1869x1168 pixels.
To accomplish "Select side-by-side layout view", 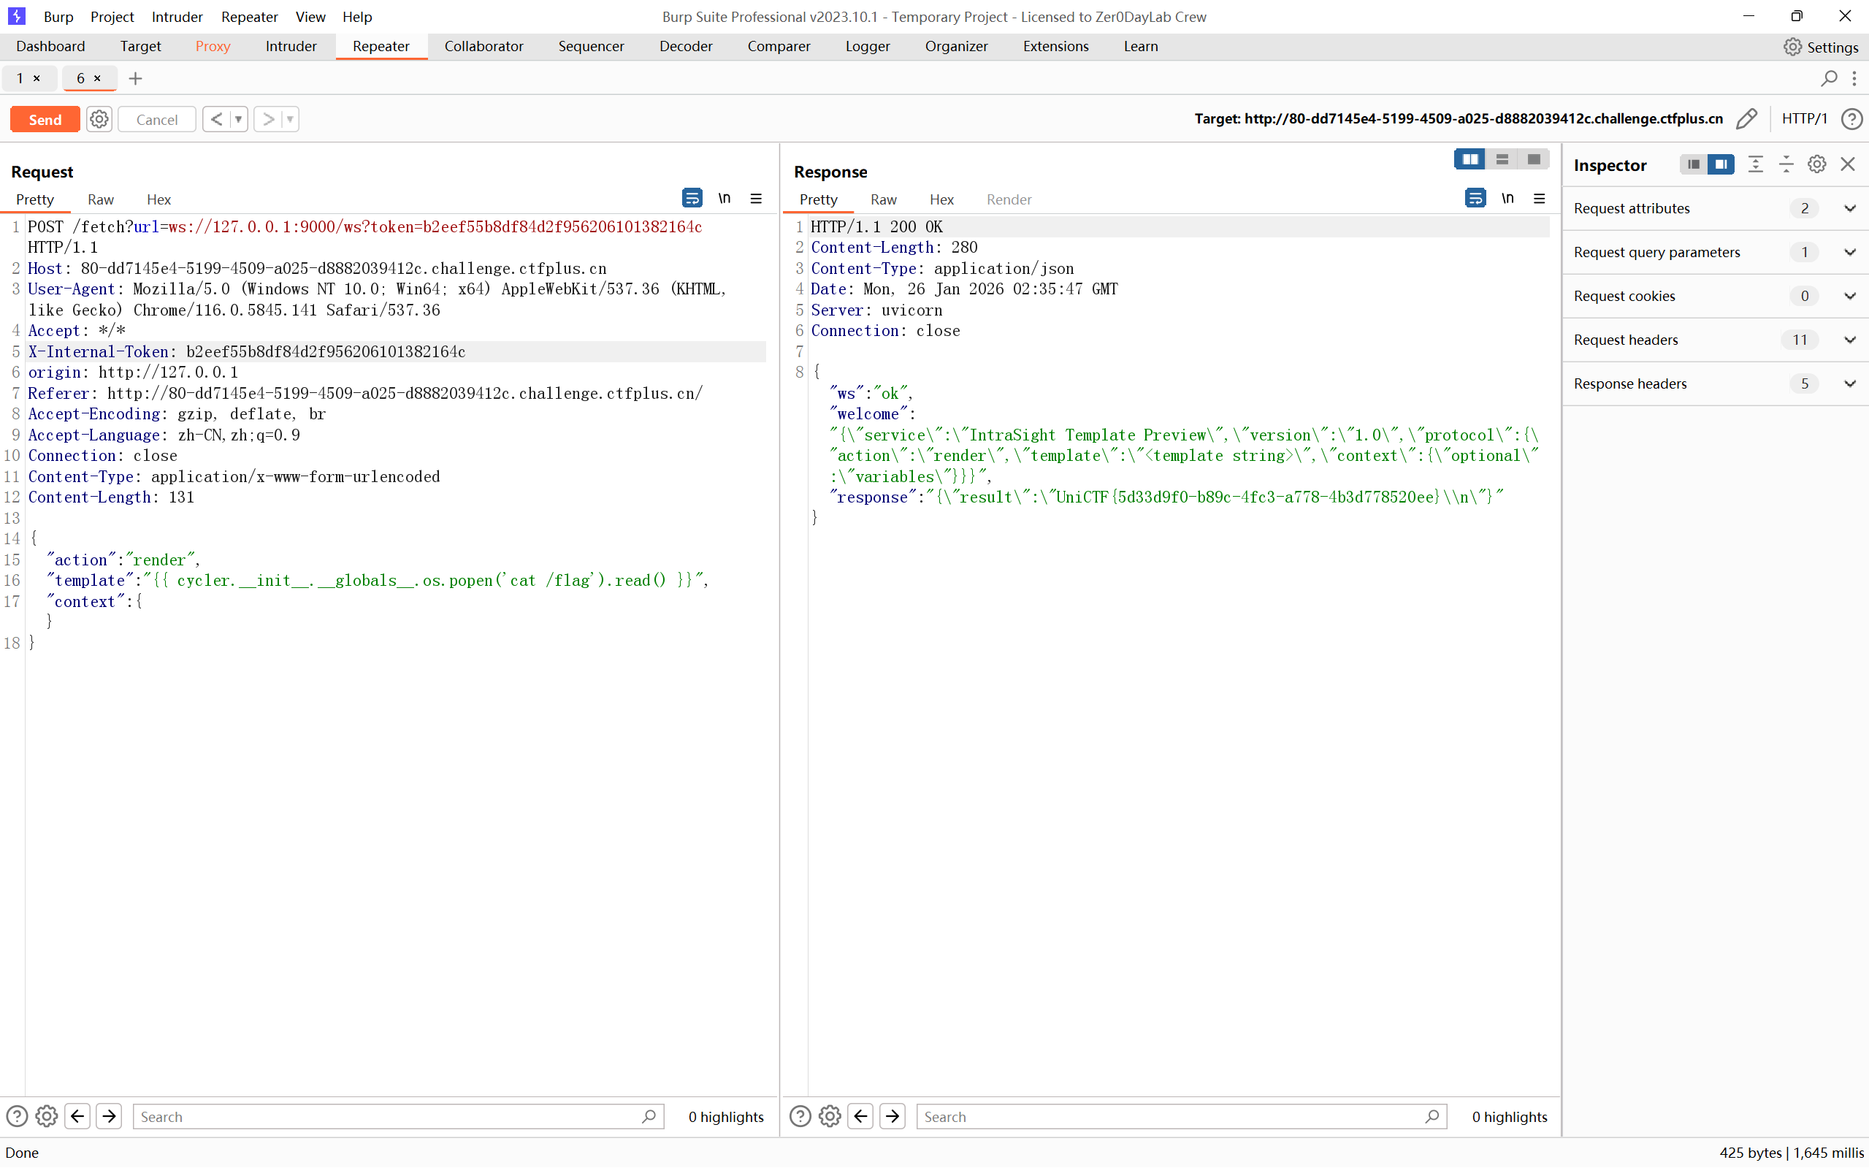I will (x=1469, y=159).
